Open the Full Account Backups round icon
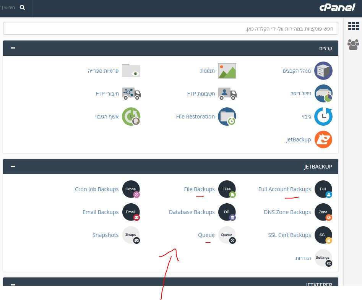Viewport: 362px width, 300px height. coord(323,189)
